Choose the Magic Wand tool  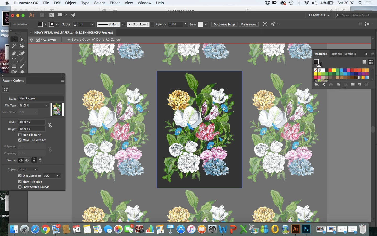click(14, 46)
